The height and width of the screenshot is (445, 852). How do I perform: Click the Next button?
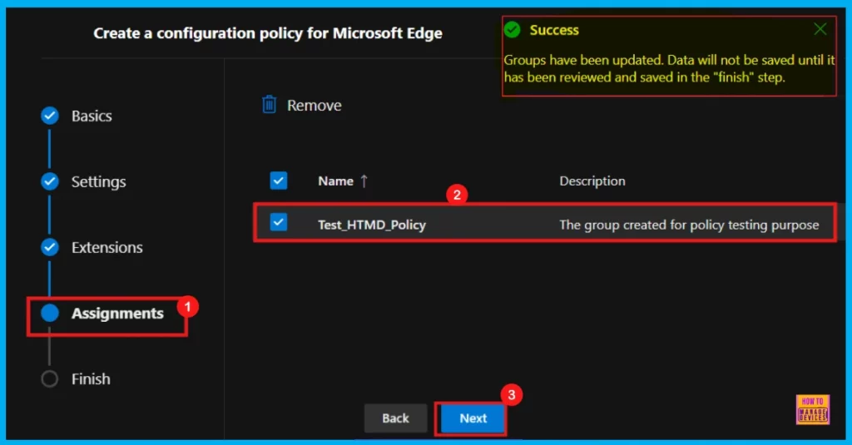473,418
